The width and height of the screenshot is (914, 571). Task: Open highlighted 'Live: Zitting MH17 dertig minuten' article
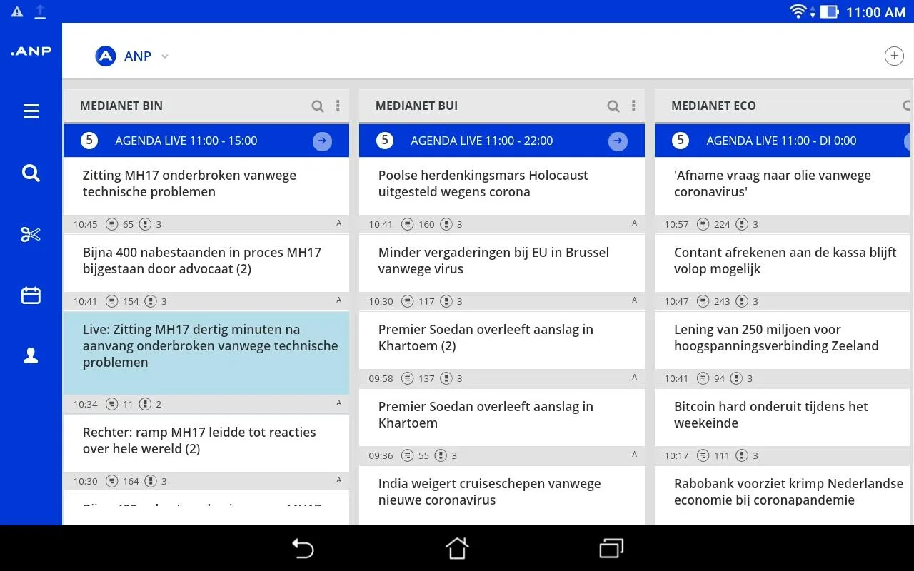click(x=206, y=353)
